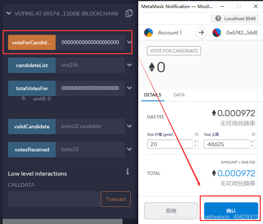The height and width of the screenshot is (224, 263).
Task: Open Localhost 8545 network indicator
Action: pos(234,18)
